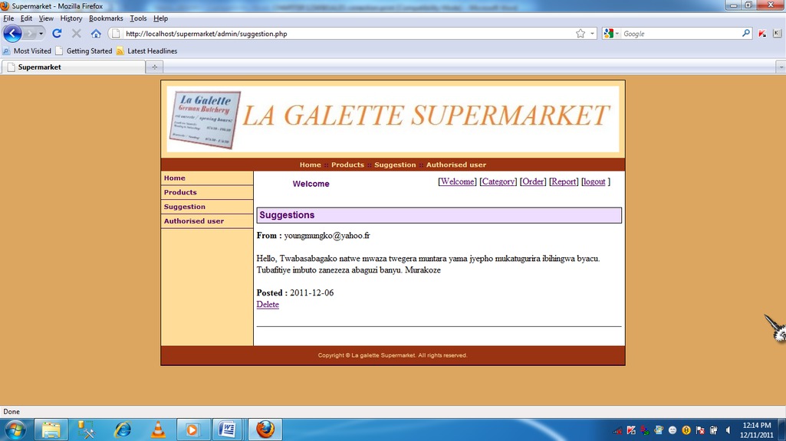Image resolution: width=786 pixels, height=441 pixels.
Task: Open Internet Explorer from the taskbar
Action: point(122,430)
